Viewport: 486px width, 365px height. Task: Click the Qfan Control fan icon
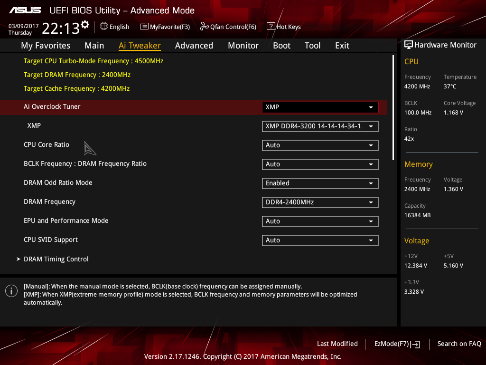click(x=204, y=27)
